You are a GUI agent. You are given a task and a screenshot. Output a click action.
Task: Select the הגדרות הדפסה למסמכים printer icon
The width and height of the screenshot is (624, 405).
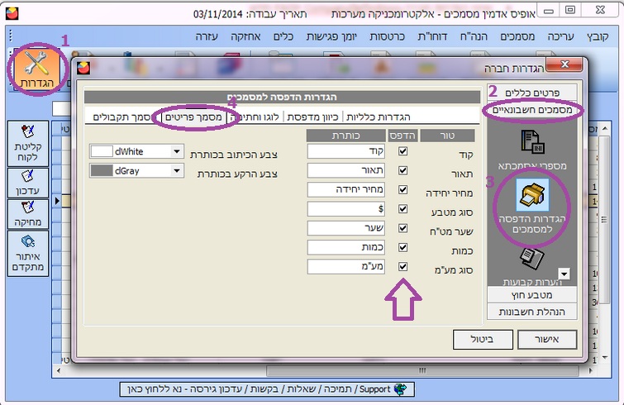coord(531,202)
